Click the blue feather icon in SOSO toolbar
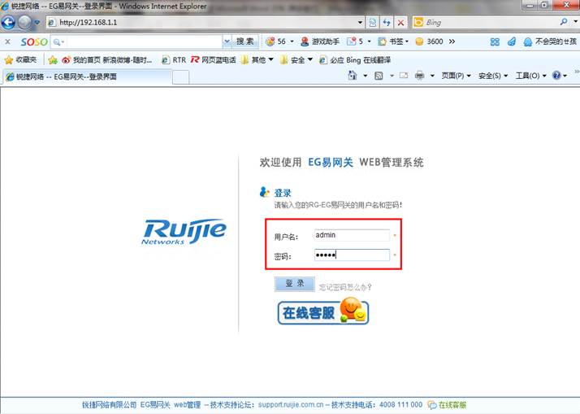This screenshot has height=414, width=580. coord(512,41)
